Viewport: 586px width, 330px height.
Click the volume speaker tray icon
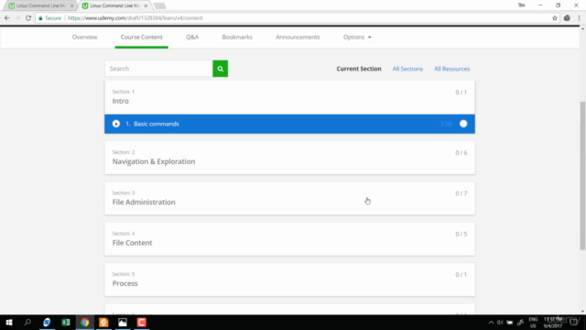pyautogui.click(x=500, y=322)
